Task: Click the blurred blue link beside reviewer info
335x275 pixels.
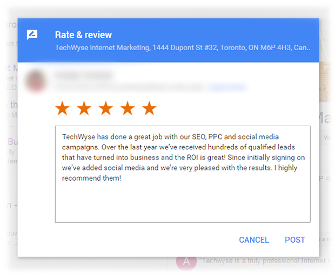Action: tap(227, 87)
